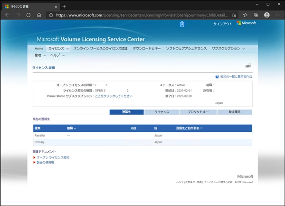
Task: Open the footer 商標 link
Action: click(x=199, y=182)
